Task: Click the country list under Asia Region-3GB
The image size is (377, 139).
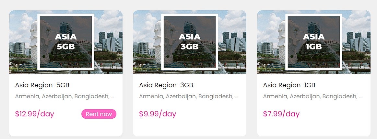Action: tap(185, 96)
